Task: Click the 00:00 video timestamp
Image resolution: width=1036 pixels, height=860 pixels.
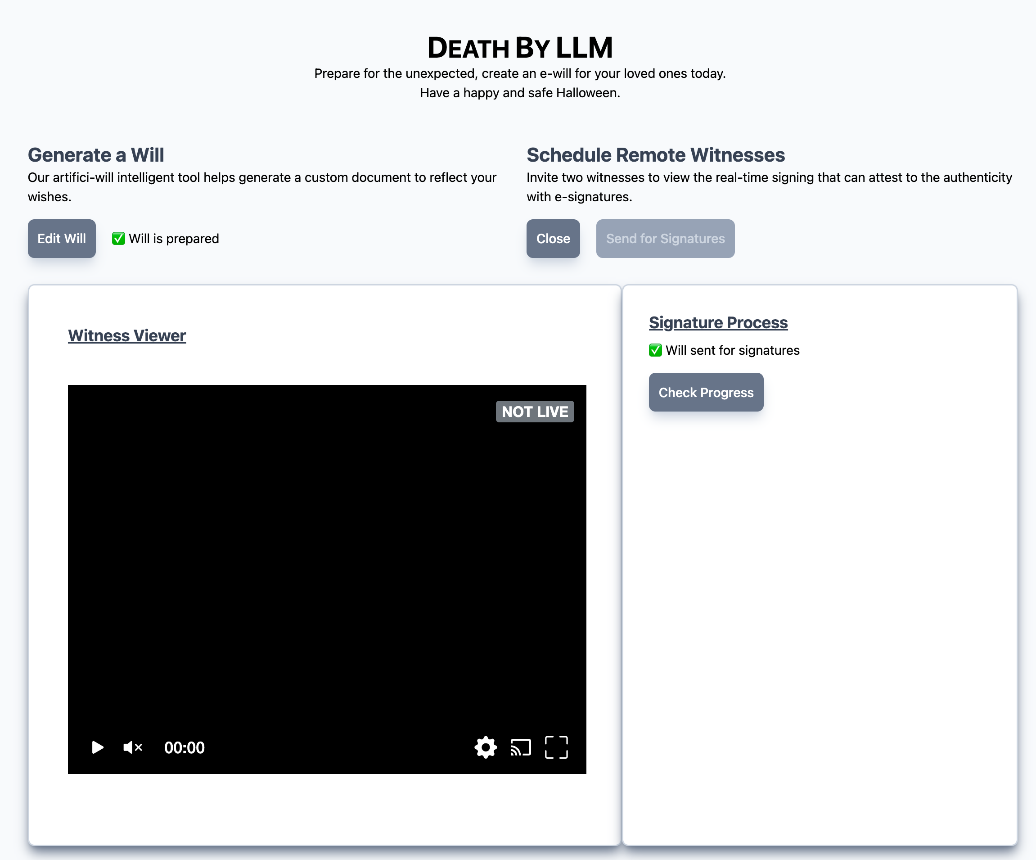Action: (x=184, y=747)
